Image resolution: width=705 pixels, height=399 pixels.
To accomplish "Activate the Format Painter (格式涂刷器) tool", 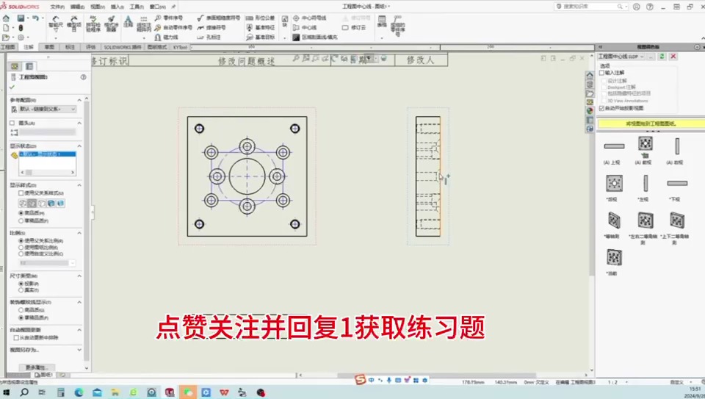I will (111, 24).
